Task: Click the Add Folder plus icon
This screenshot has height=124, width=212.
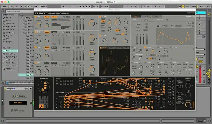Action: 4,69
